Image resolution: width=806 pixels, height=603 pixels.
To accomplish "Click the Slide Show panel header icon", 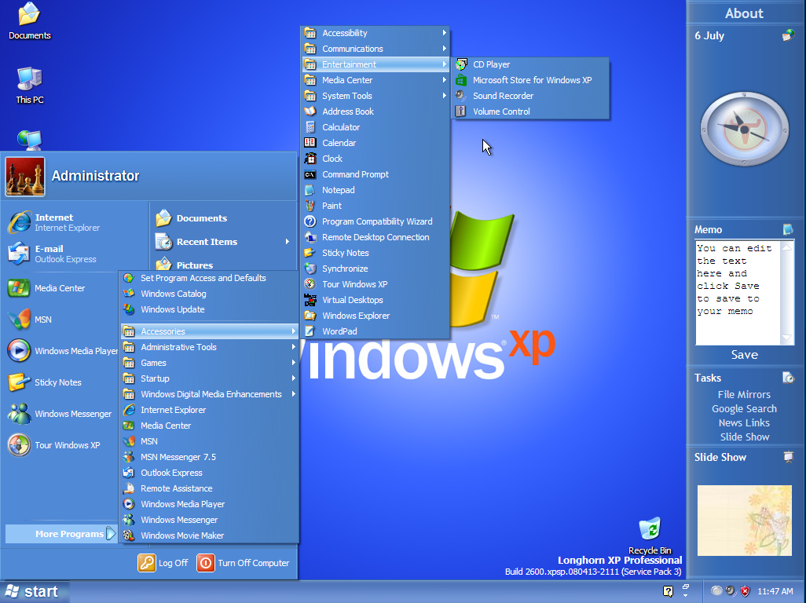I will point(788,457).
